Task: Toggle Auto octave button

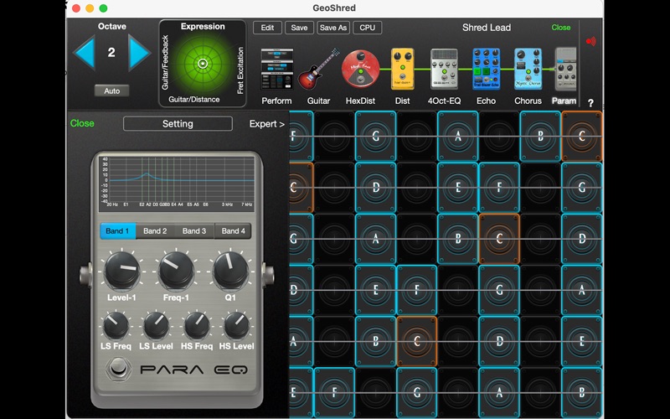Action: pos(111,91)
